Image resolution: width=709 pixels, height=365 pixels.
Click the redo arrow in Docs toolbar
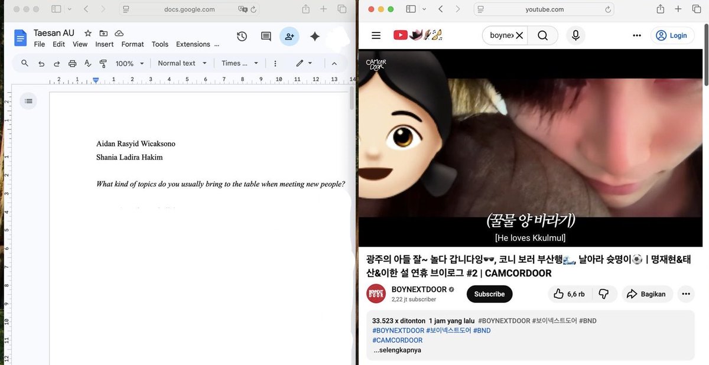point(57,63)
